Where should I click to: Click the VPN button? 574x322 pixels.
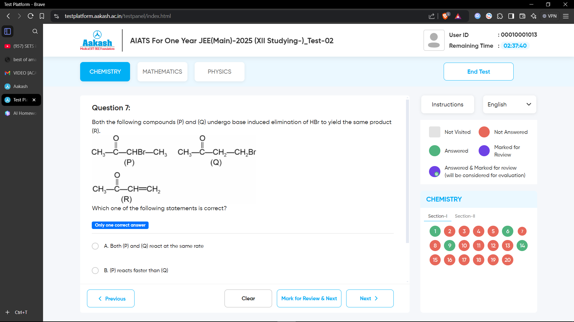pos(549,16)
